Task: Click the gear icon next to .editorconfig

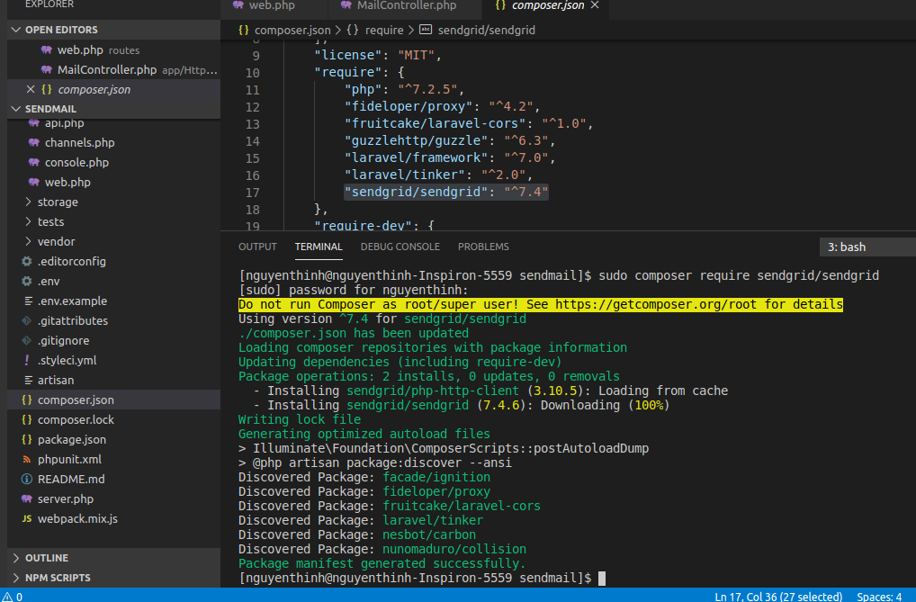Action: tap(27, 262)
